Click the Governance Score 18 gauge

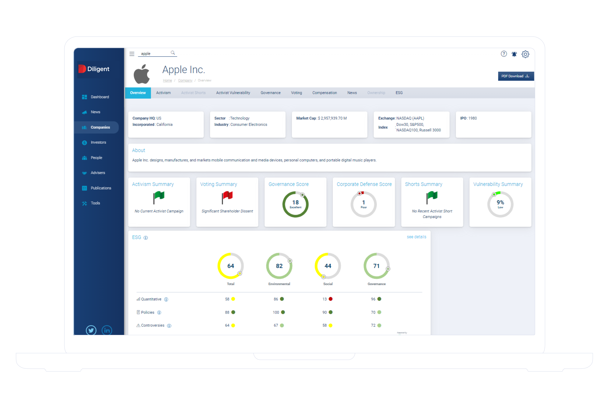295,205
